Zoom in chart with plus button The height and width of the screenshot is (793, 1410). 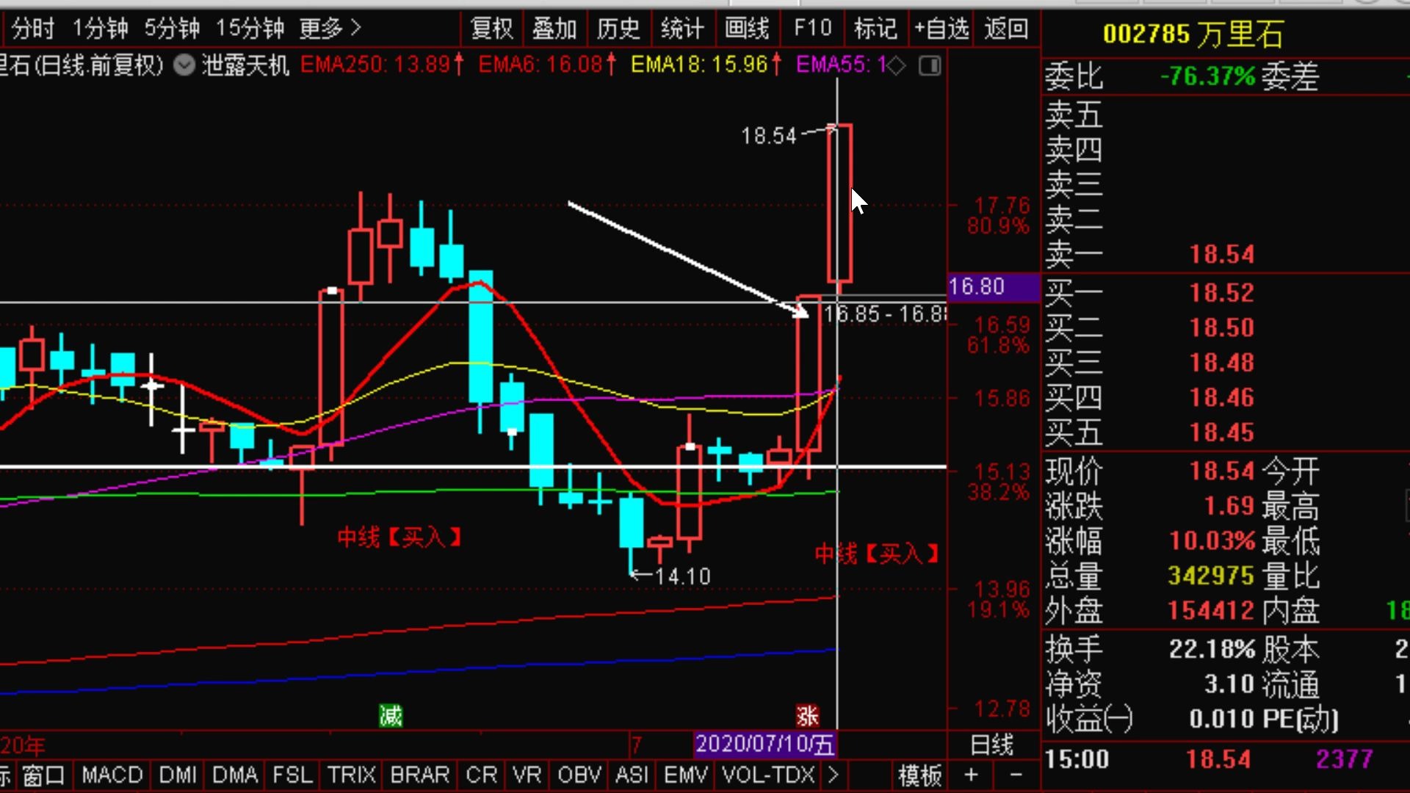click(972, 775)
